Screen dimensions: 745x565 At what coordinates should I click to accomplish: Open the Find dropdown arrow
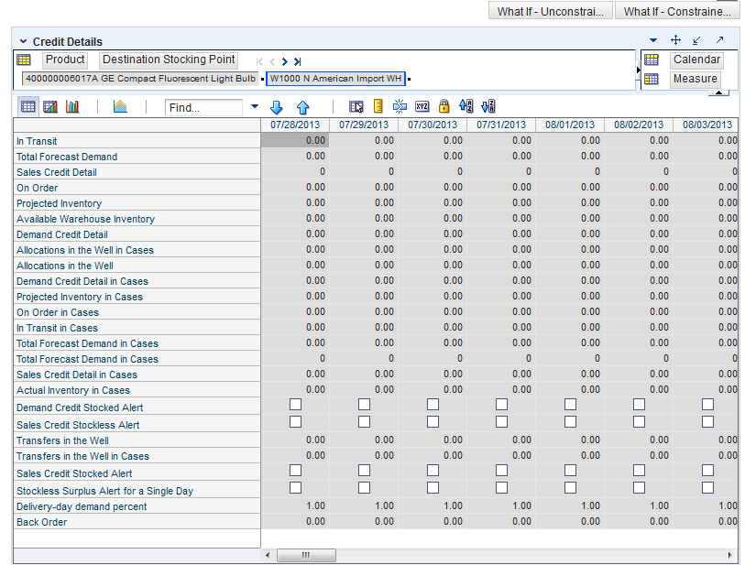[x=254, y=106]
